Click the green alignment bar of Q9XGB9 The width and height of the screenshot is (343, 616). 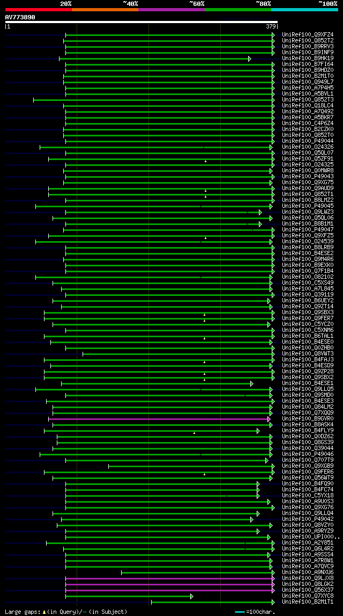[x=191, y=466]
